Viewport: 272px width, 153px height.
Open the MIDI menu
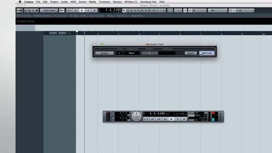74,2
